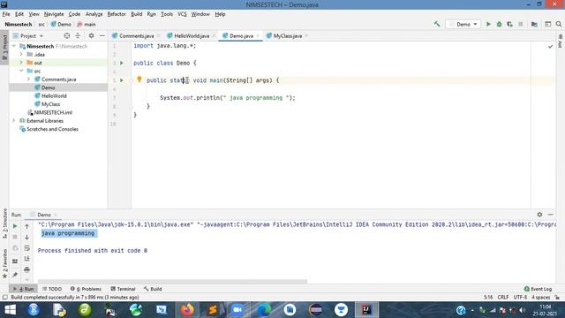Switch to the MyClass.java editor tab
Image resolution: width=565 pixels, height=318 pixels.
click(287, 35)
